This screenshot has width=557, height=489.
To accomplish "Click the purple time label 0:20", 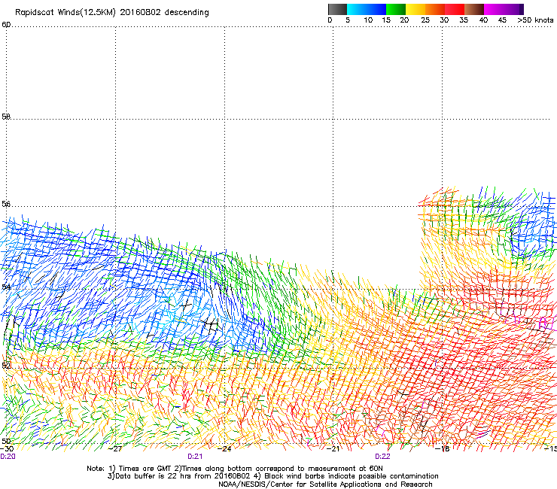I will [8, 457].
